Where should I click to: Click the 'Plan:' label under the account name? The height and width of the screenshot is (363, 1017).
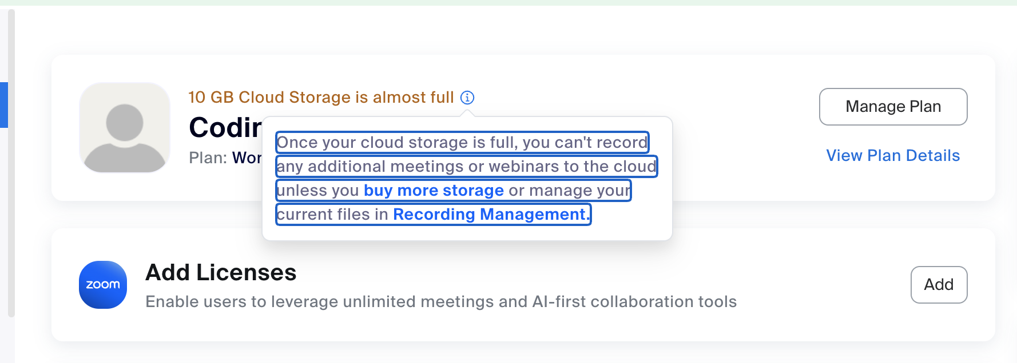tap(208, 158)
